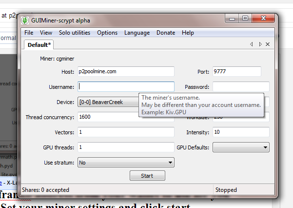Click the Vectors input field
The height and width of the screenshot is (208, 293).
[126, 132]
